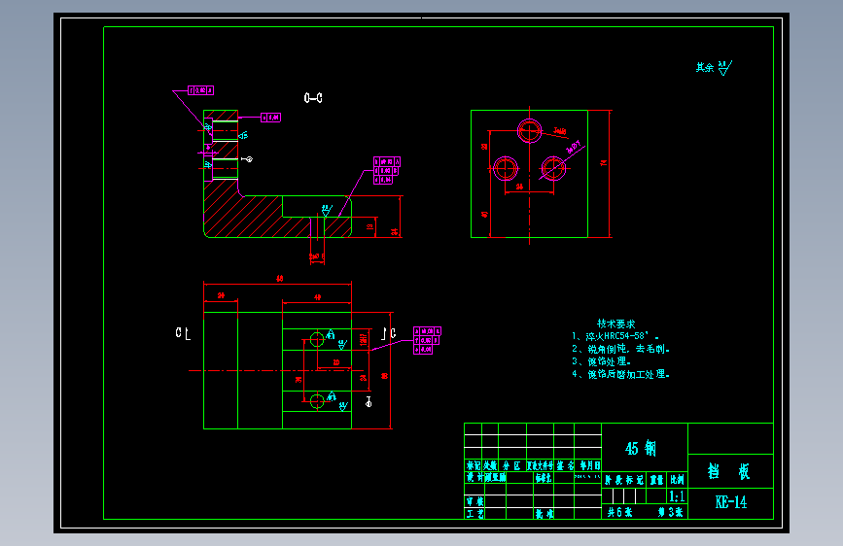Click the note '4、镀铬后磨加工处理'
This screenshot has width=843, height=546.
tap(620, 374)
